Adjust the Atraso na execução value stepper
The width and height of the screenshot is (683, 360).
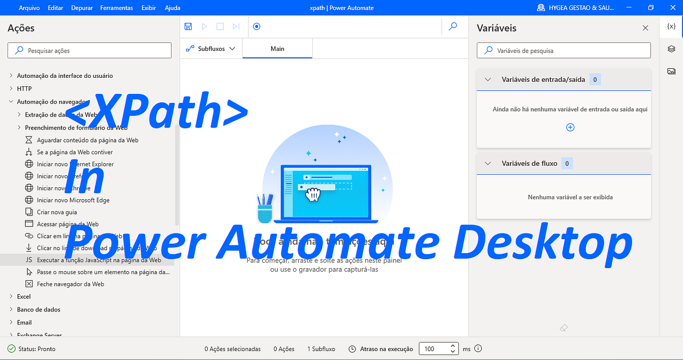tap(452, 348)
